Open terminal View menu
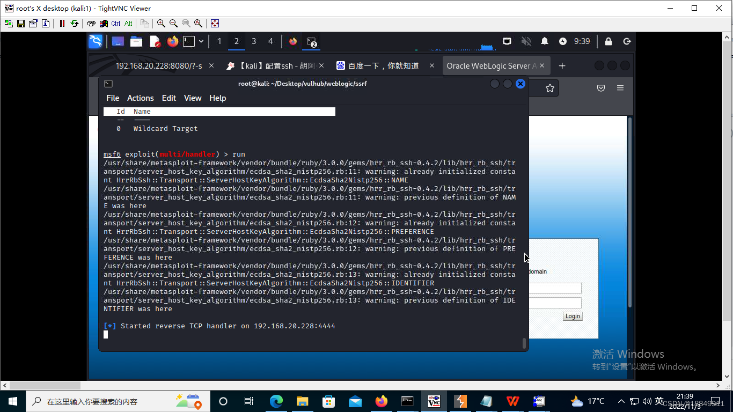This screenshot has height=412, width=733. pyautogui.click(x=193, y=98)
